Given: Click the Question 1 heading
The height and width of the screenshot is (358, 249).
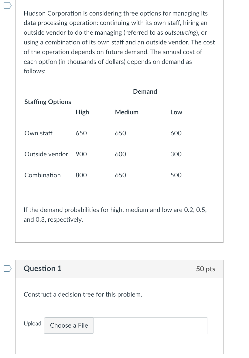Looking at the screenshot, I should coord(43,269).
